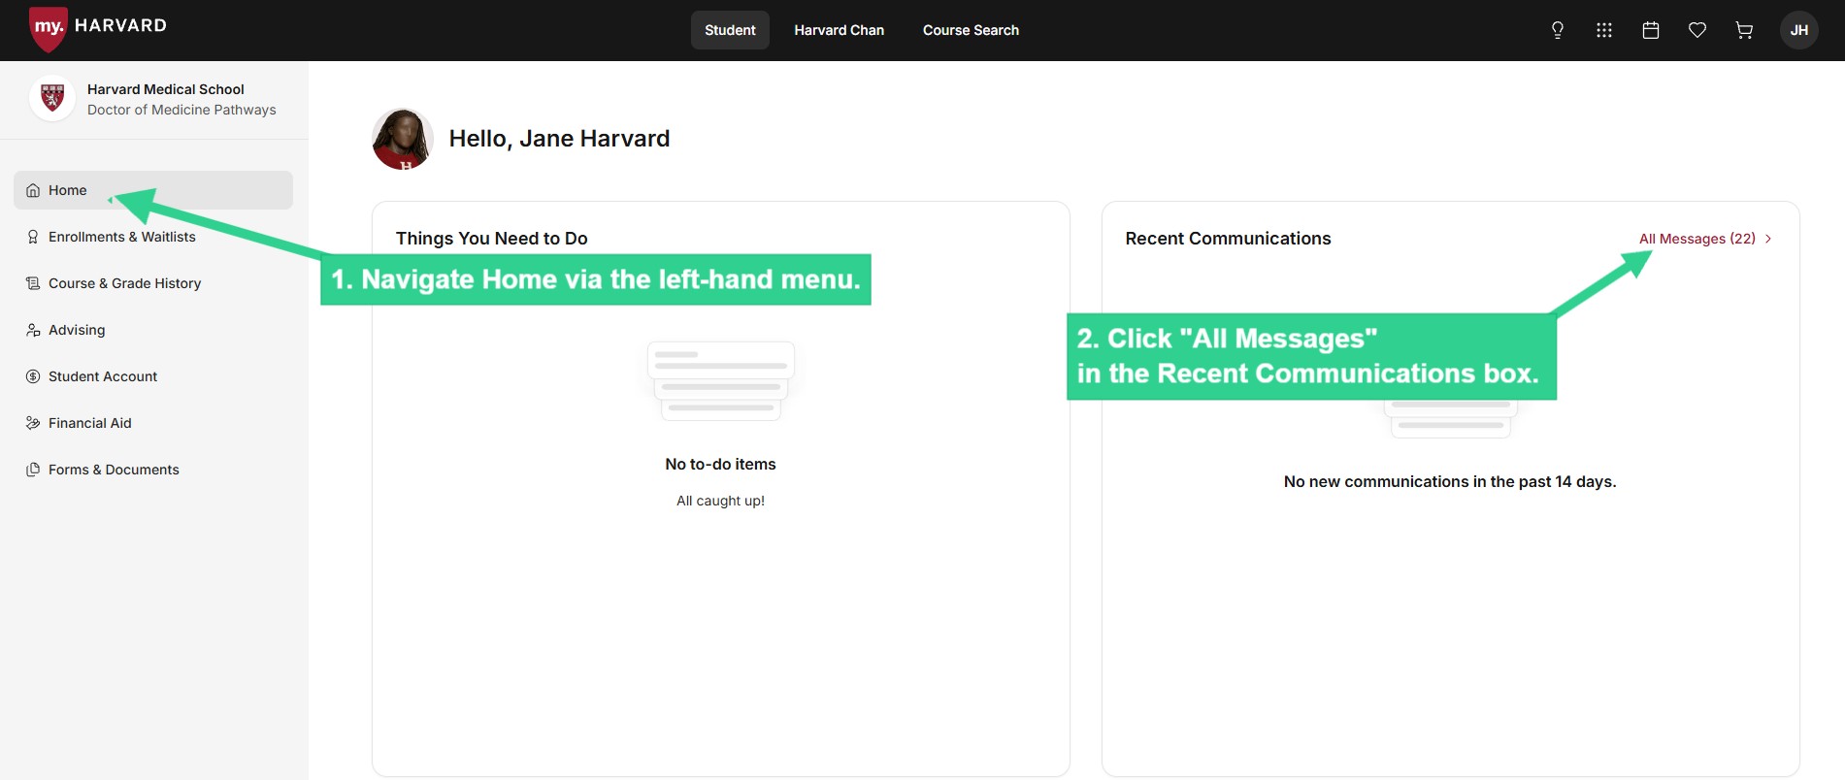Switch to the Harvard Chan tab
Screen dimensions: 1845x780
(840, 30)
